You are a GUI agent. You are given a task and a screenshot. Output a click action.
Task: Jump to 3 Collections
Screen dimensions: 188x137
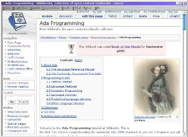coord(49,108)
